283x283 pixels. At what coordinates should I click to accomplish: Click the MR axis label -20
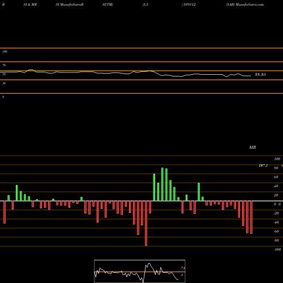pyautogui.click(x=276, y=213)
